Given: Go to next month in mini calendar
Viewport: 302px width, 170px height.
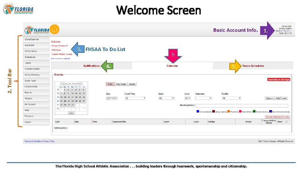Looking at the screenshot, I should pyautogui.click(x=81, y=84).
